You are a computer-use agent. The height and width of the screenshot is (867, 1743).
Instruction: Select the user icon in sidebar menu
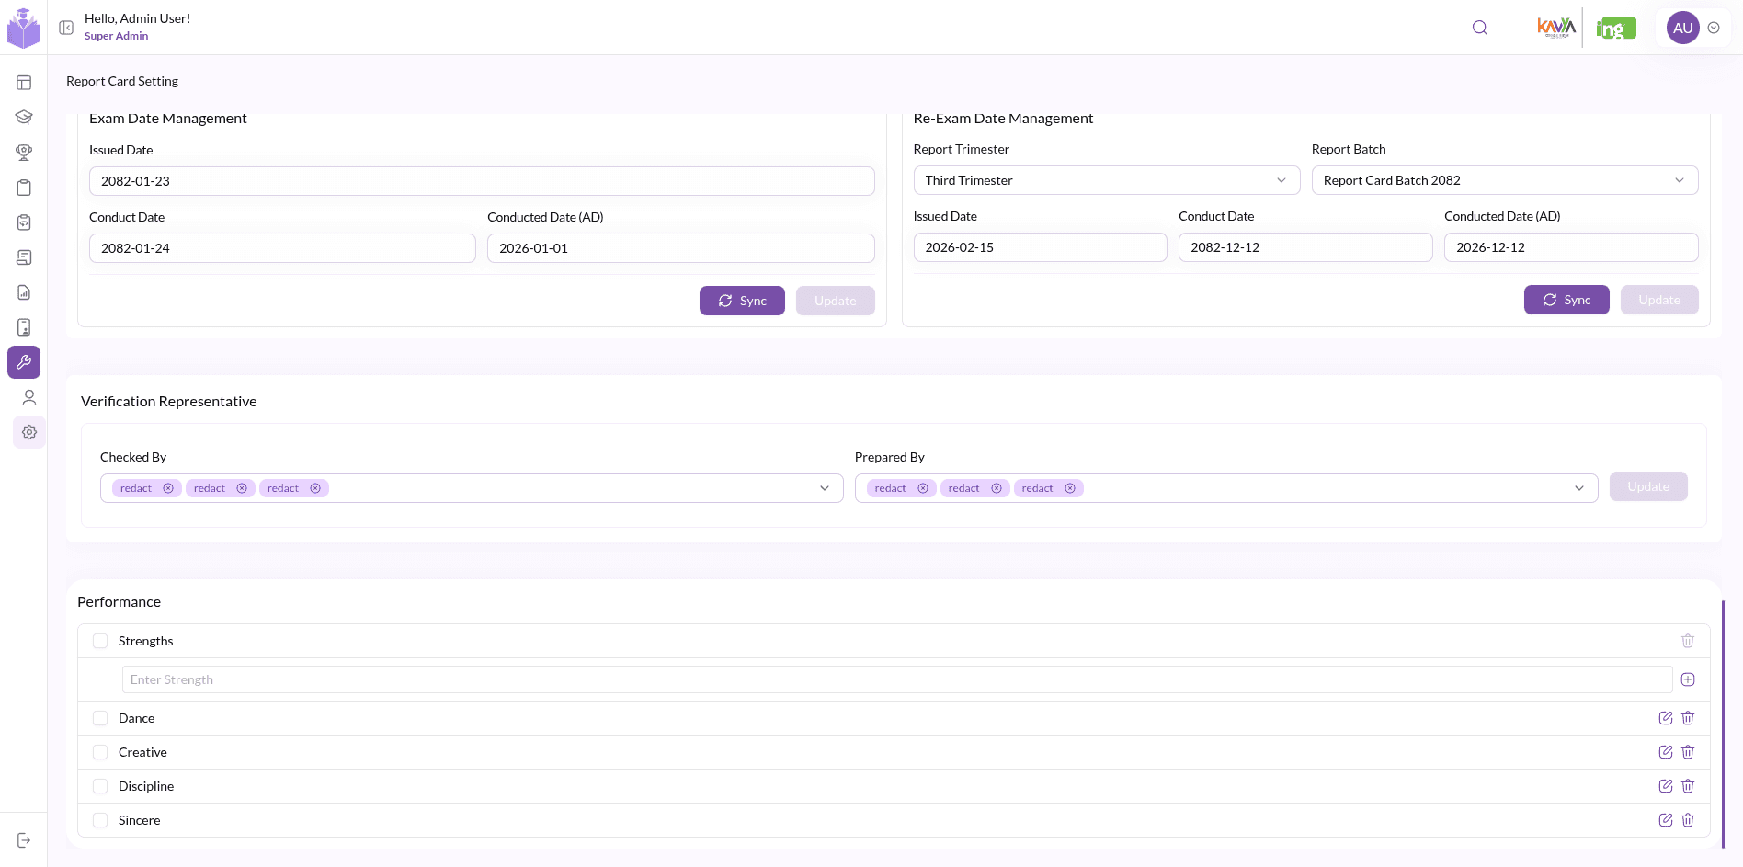pyautogui.click(x=29, y=397)
